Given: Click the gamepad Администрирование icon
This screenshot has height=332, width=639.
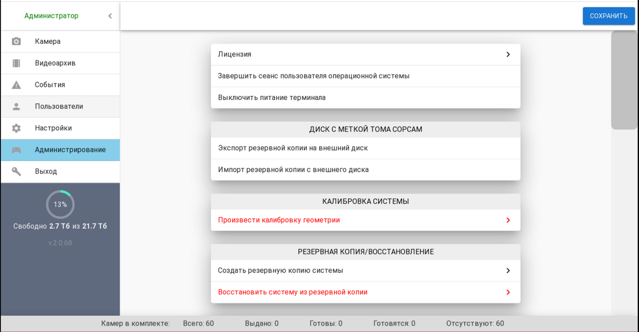Looking at the screenshot, I should click(16, 150).
